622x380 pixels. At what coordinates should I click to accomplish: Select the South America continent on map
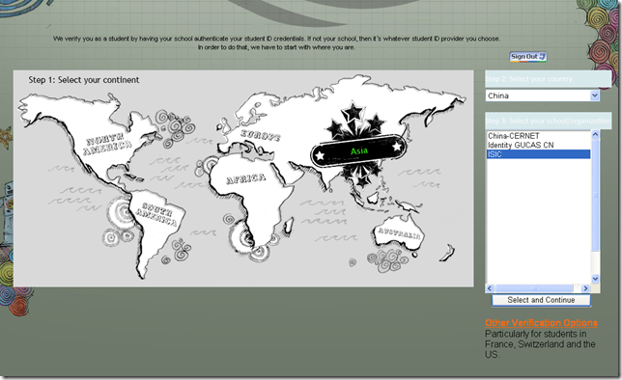tap(155, 214)
